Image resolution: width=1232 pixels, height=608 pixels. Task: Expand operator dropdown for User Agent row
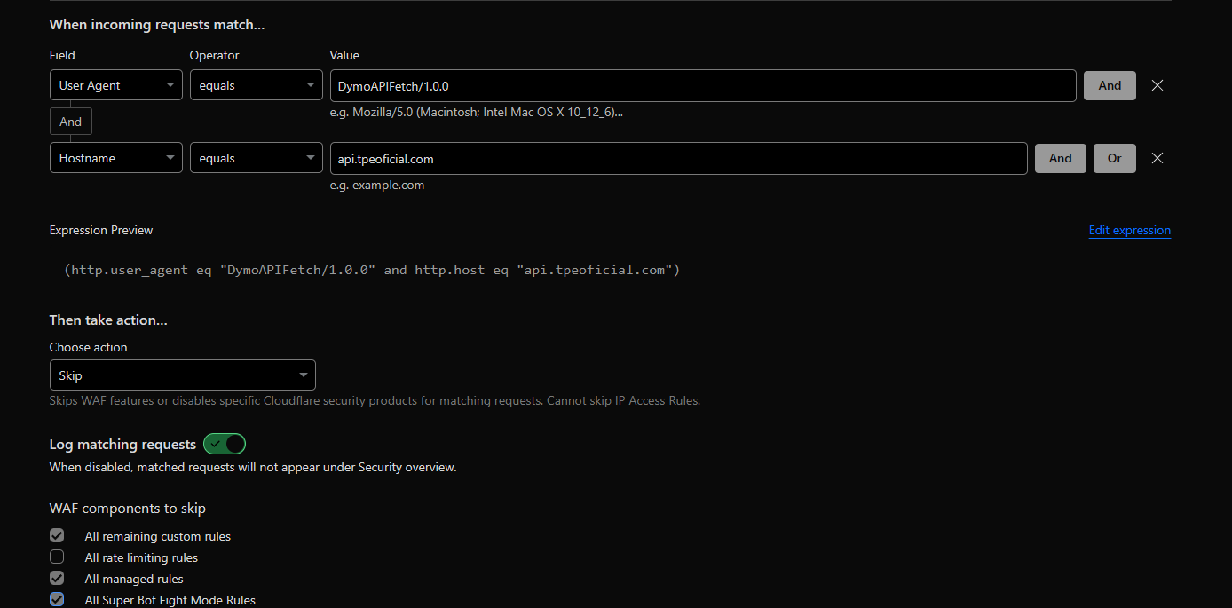point(256,85)
